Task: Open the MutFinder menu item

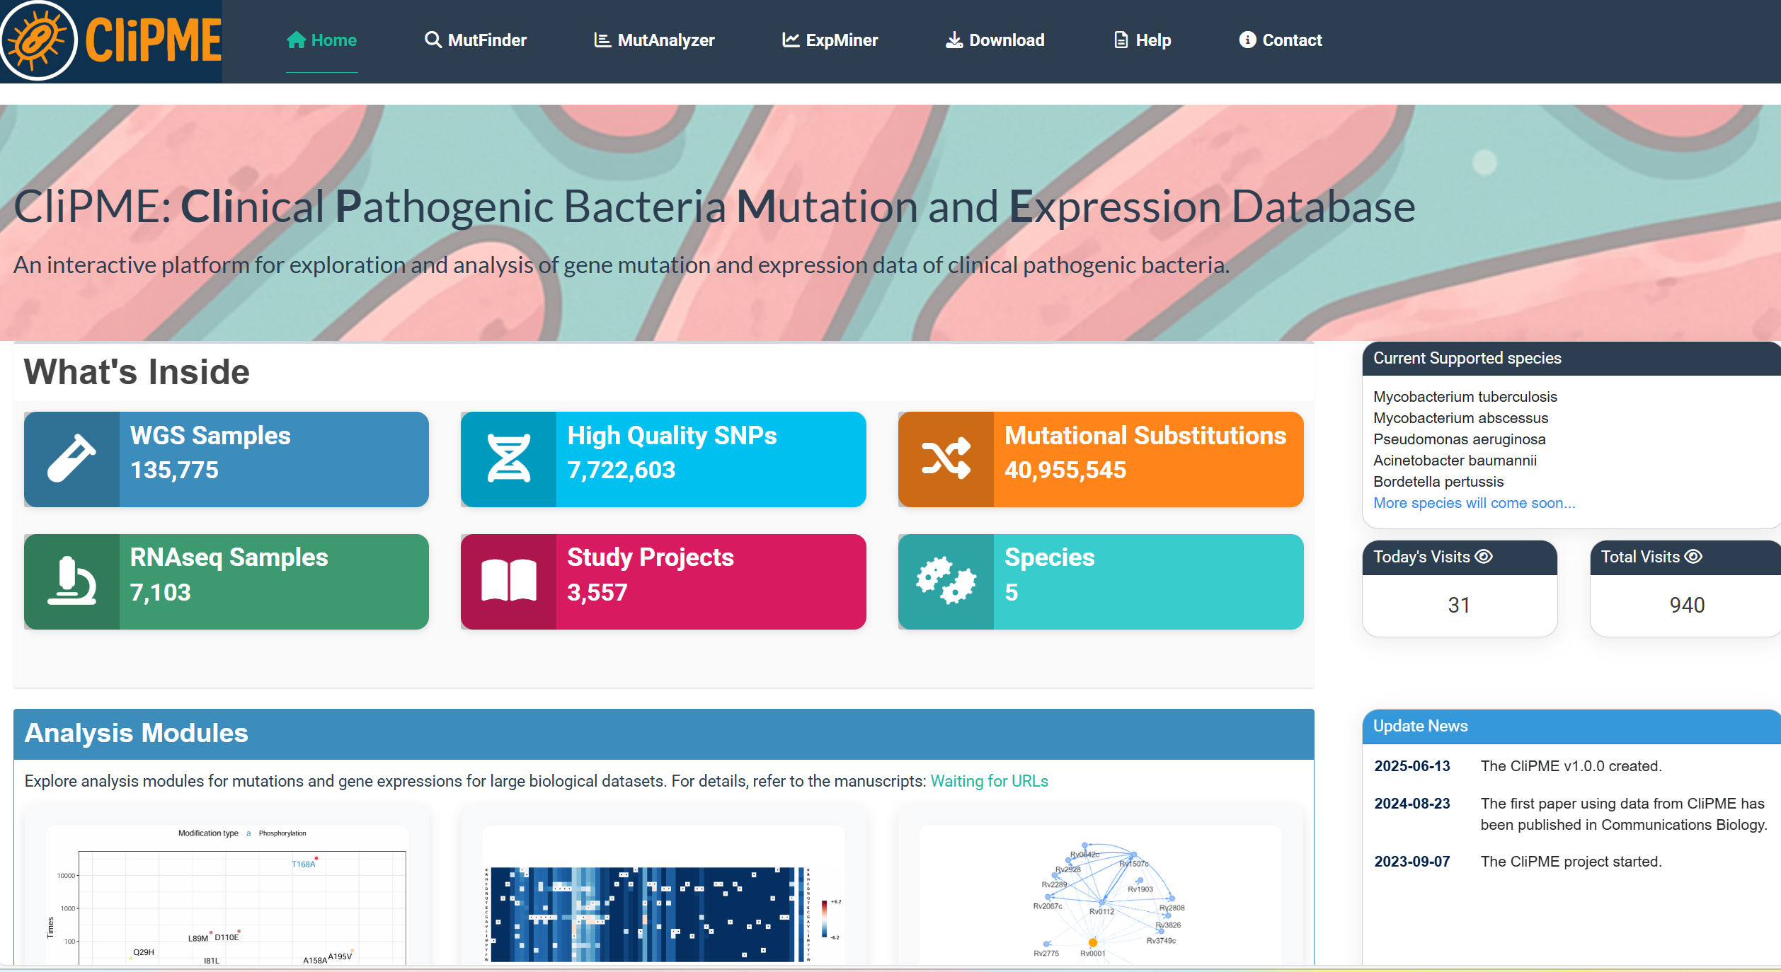Action: 476,40
